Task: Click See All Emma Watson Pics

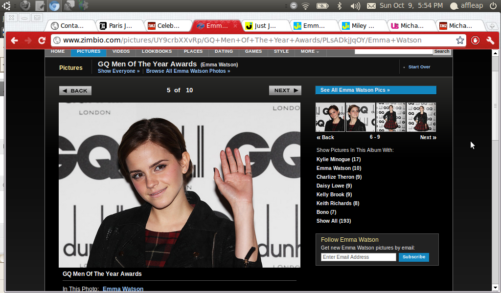Action: pos(376,90)
